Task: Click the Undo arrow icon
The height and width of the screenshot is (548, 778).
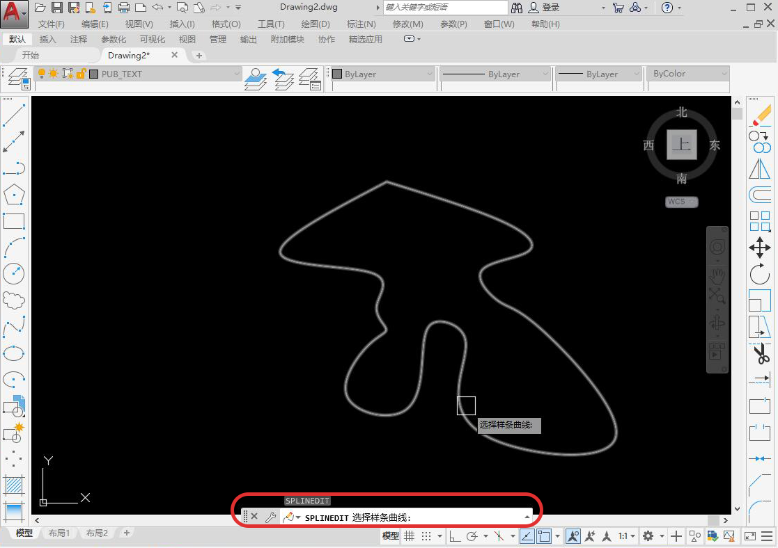Action: [x=158, y=8]
